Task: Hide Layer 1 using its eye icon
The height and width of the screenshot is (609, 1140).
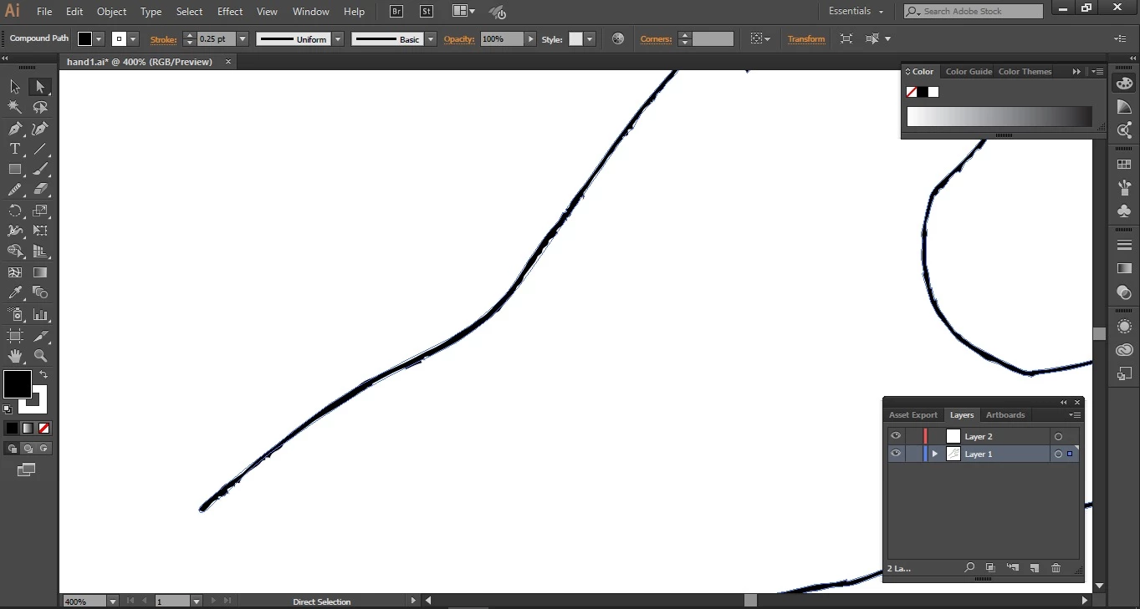Action: [896, 454]
